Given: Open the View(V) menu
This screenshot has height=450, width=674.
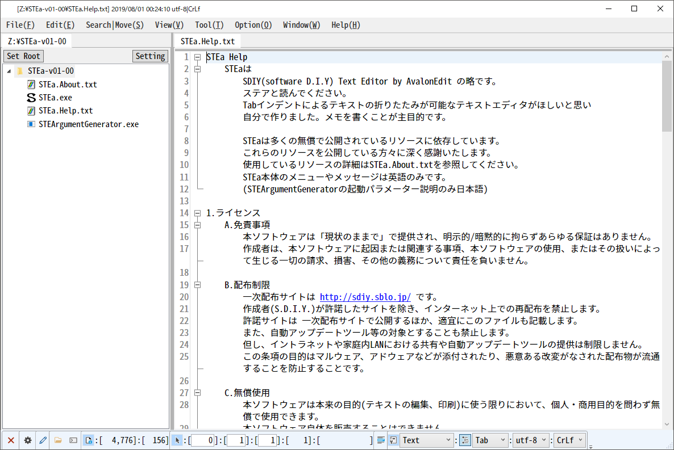Looking at the screenshot, I should point(169,25).
